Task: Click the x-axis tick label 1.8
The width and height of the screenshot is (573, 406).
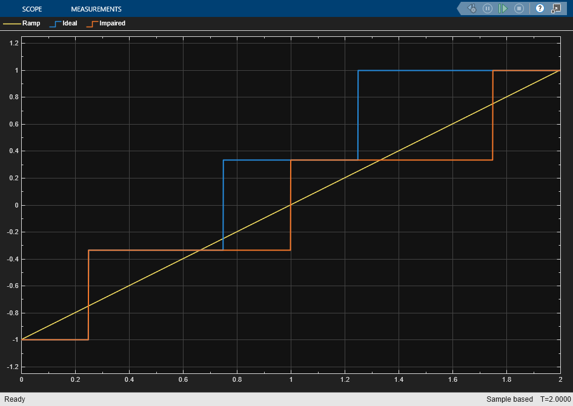Action: 506,379
